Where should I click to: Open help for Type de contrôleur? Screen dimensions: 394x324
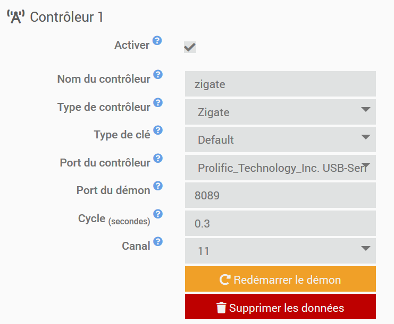[x=158, y=103]
